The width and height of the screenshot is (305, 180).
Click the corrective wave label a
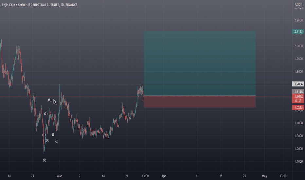coord(53,134)
